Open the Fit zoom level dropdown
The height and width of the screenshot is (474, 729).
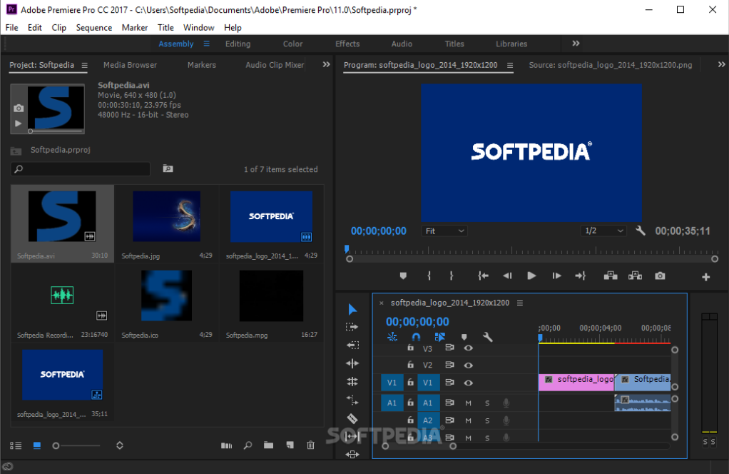tap(444, 231)
